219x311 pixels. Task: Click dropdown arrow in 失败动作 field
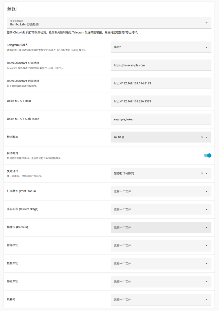point(207,173)
